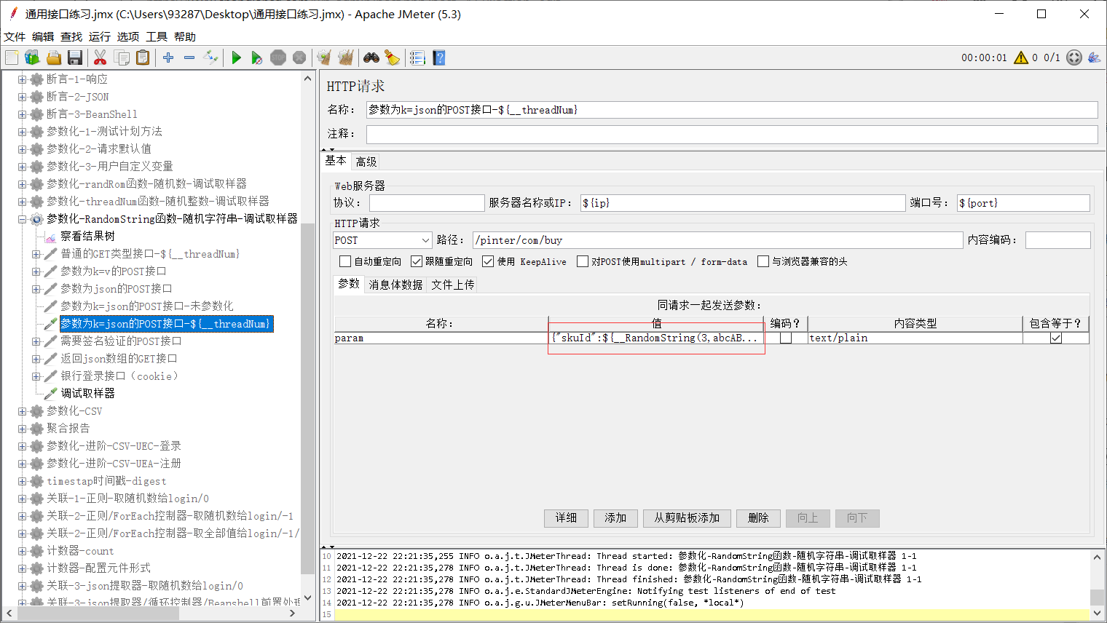This screenshot has height=623, width=1107.
Task: Uncheck 使用 KeepAlive checkbox
Action: (x=488, y=261)
